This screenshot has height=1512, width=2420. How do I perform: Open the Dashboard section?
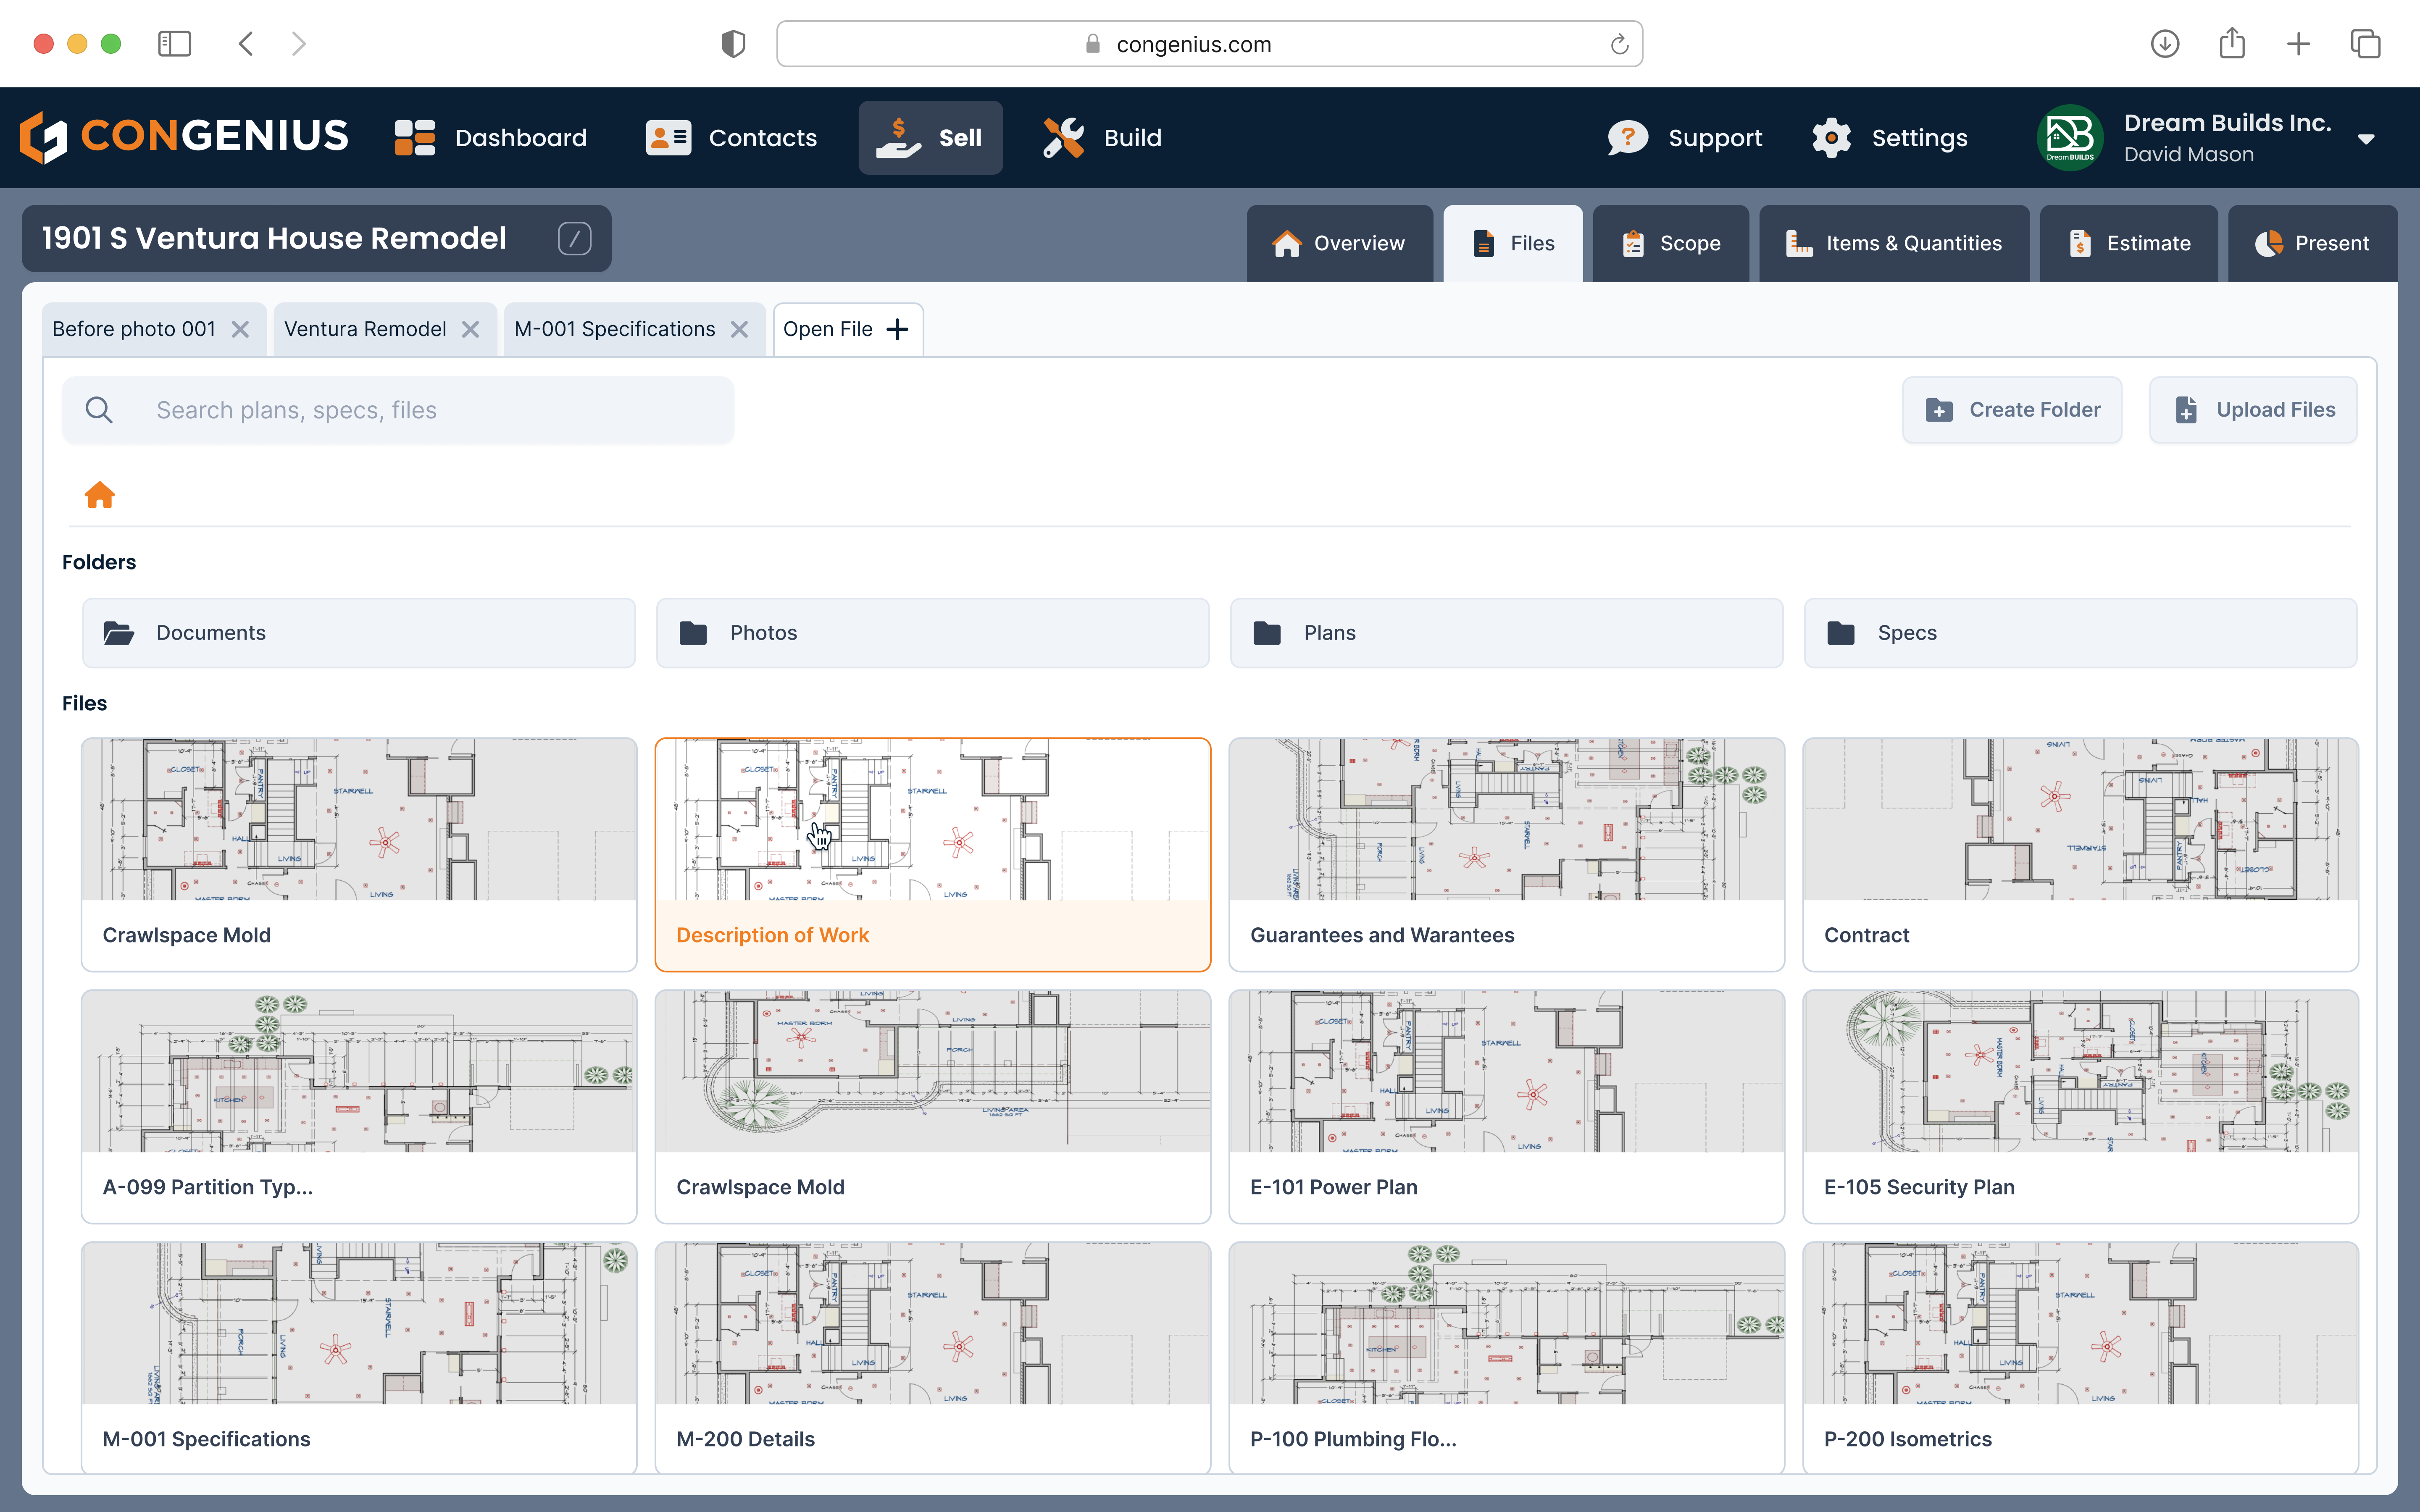click(491, 138)
